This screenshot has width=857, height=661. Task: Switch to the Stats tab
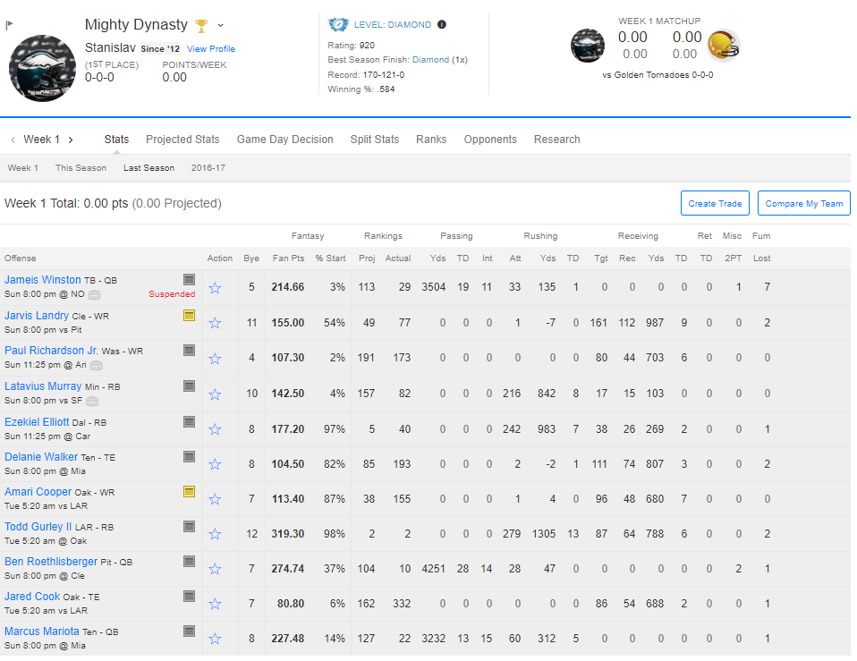(116, 140)
